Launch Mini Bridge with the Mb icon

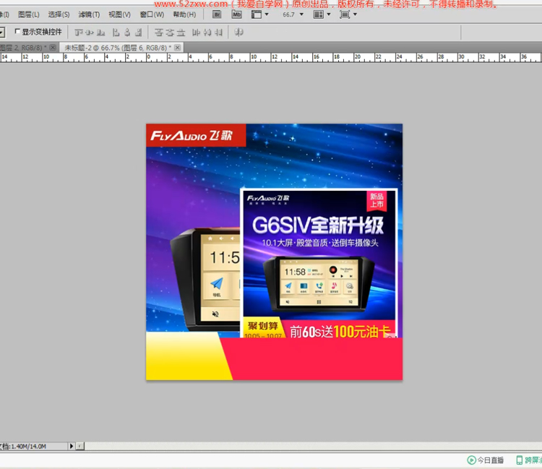(237, 14)
